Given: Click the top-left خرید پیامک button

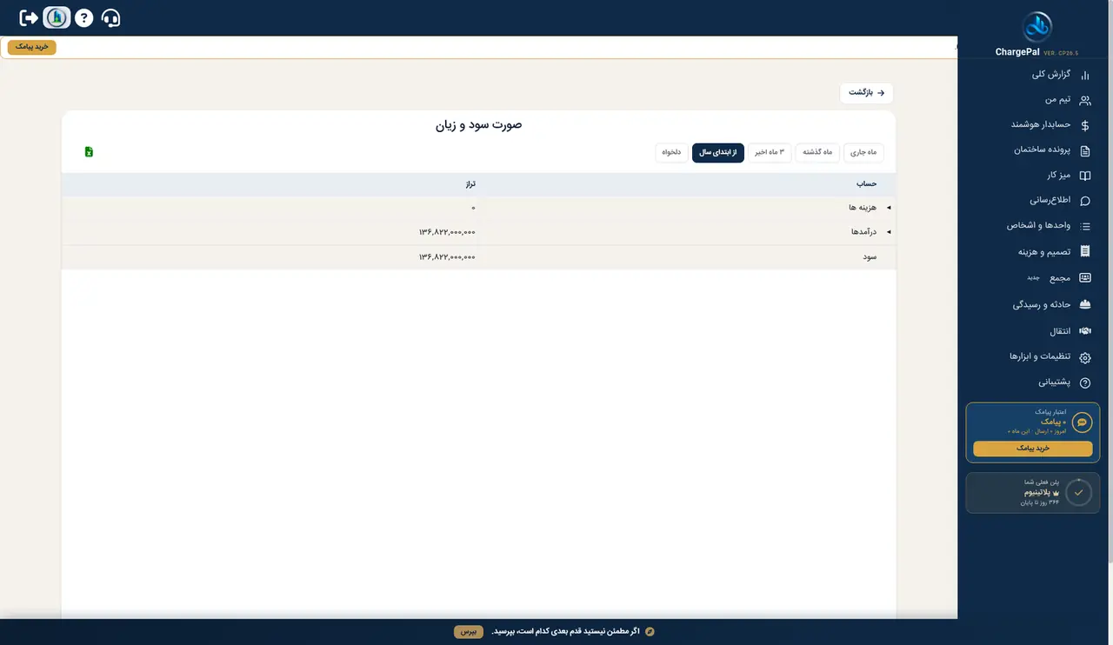Looking at the screenshot, I should tap(32, 47).
